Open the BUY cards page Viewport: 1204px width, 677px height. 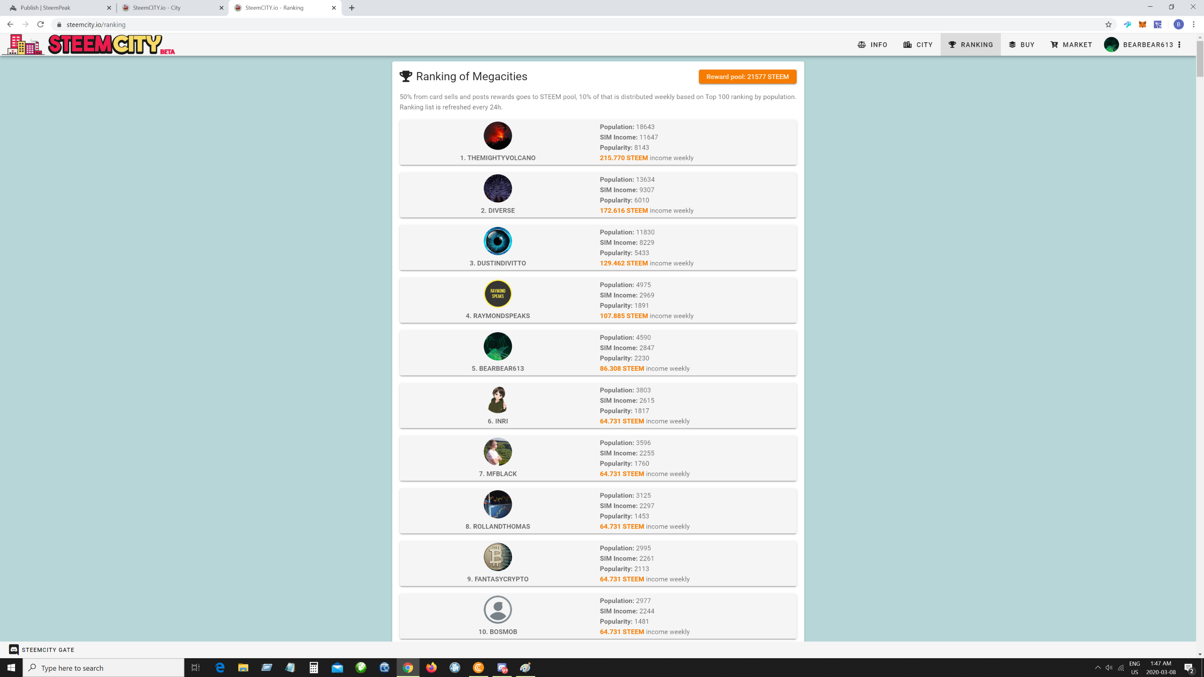1021,45
